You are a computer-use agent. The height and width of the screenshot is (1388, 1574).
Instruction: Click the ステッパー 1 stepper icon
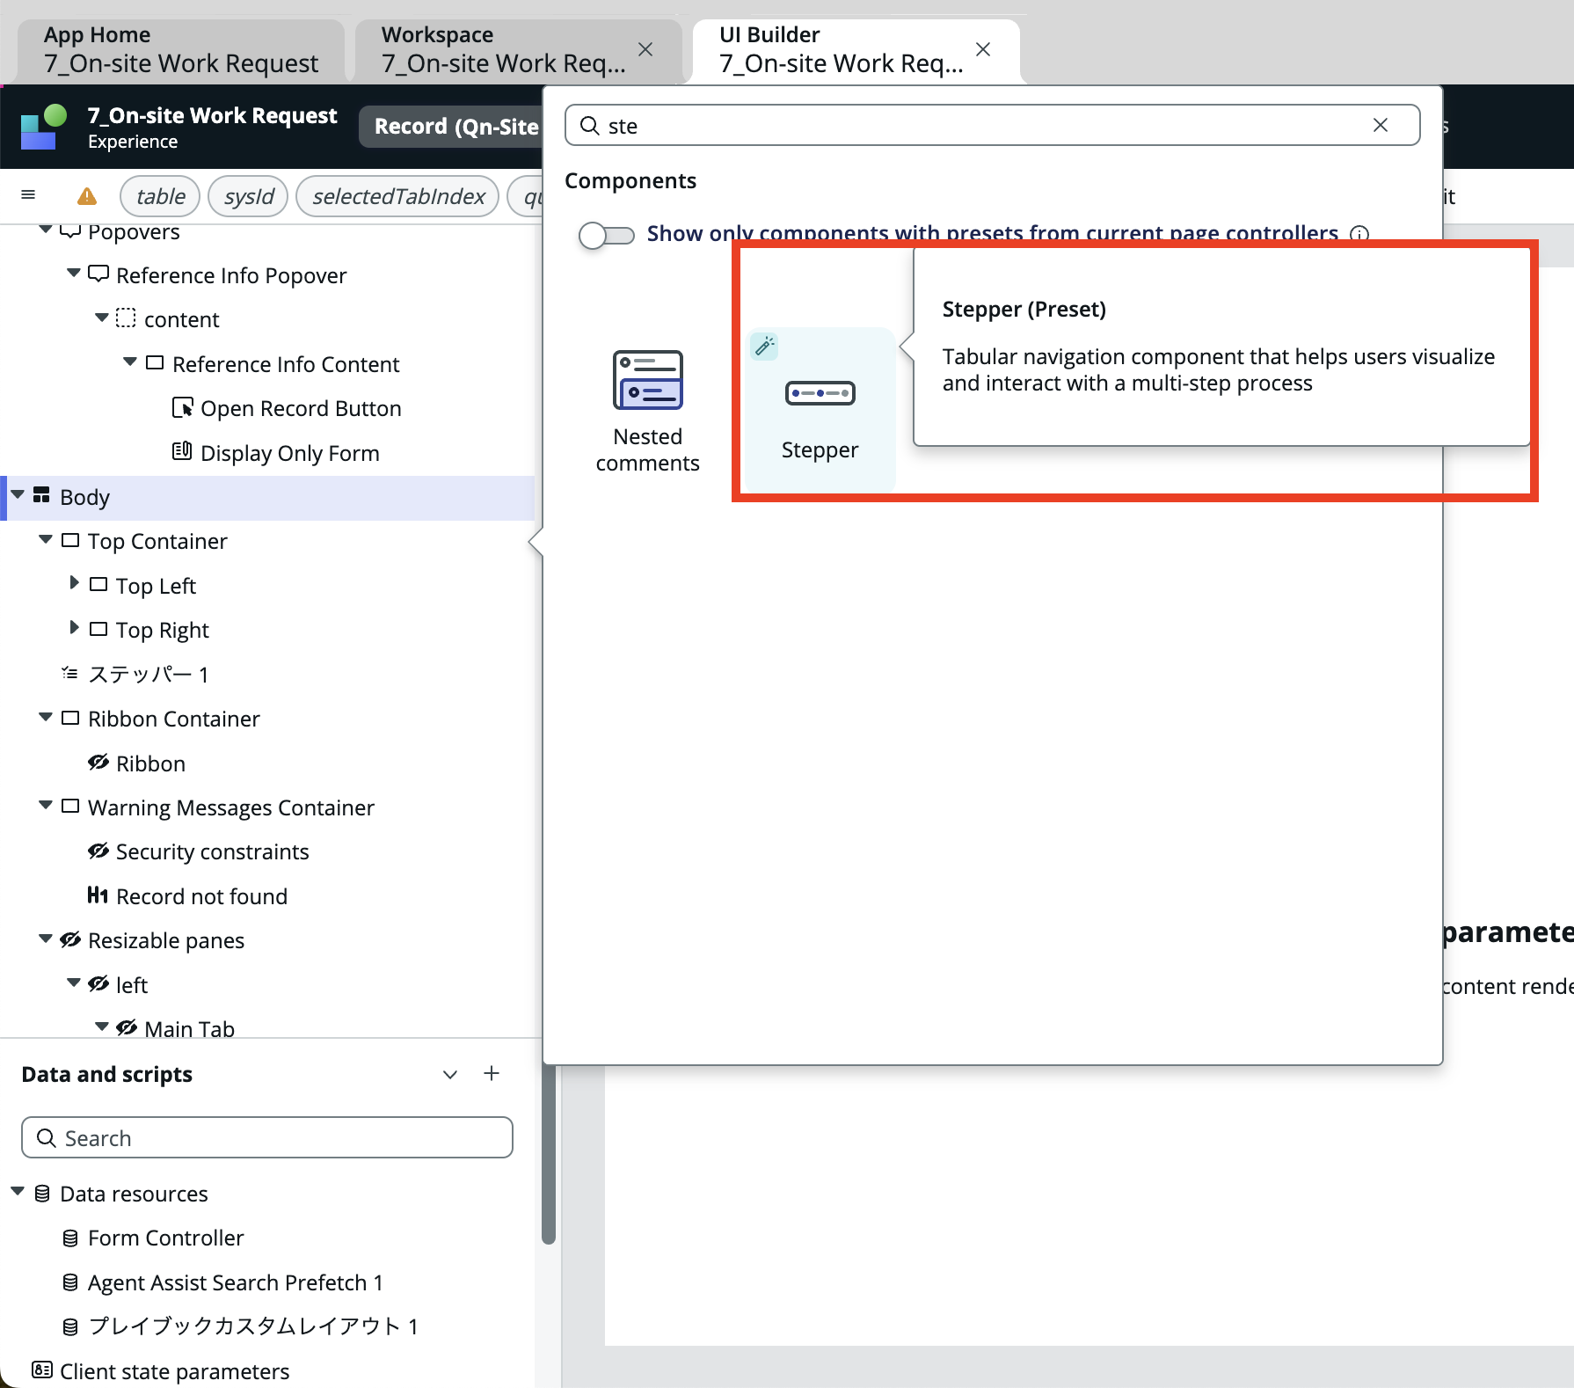[x=69, y=673]
